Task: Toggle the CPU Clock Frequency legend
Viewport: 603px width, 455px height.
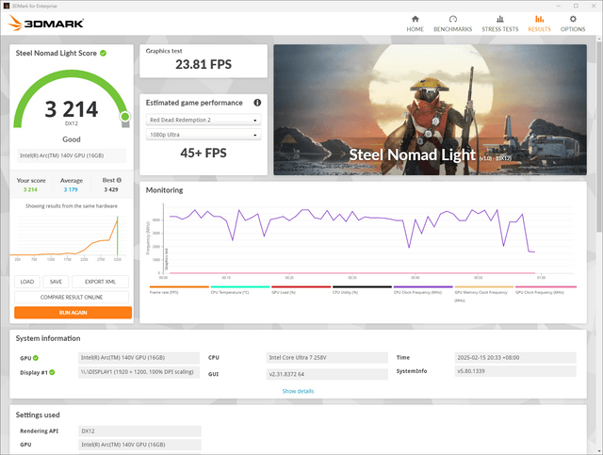Action: pyautogui.click(x=423, y=289)
